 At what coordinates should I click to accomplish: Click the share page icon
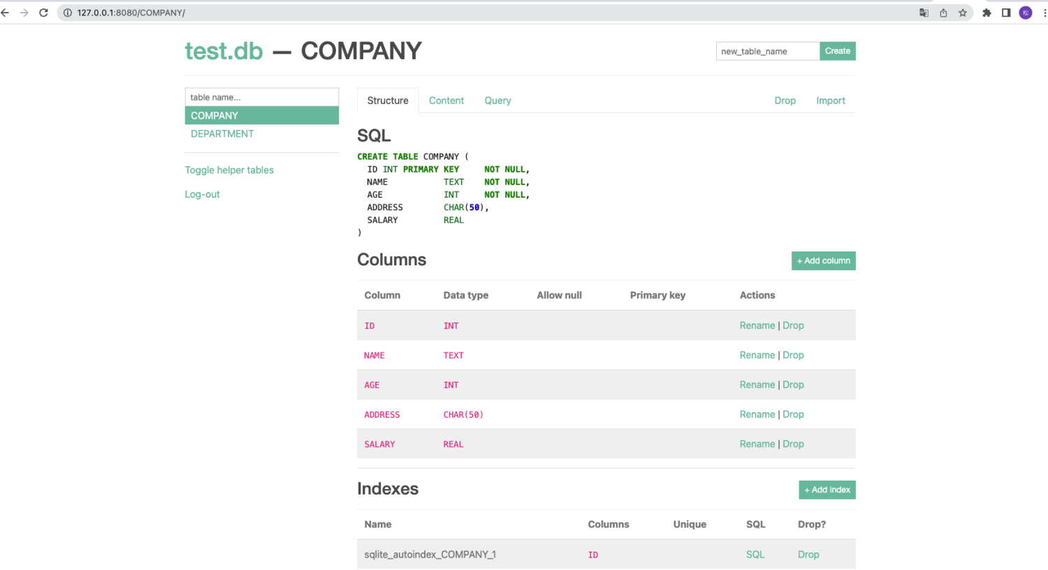(943, 13)
